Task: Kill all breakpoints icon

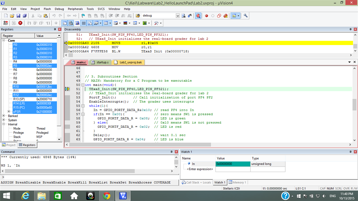Action: [225, 16]
